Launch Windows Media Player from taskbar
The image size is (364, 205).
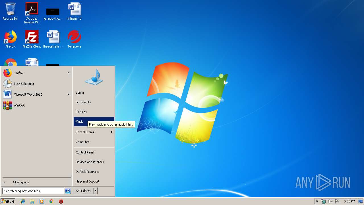coord(42,201)
